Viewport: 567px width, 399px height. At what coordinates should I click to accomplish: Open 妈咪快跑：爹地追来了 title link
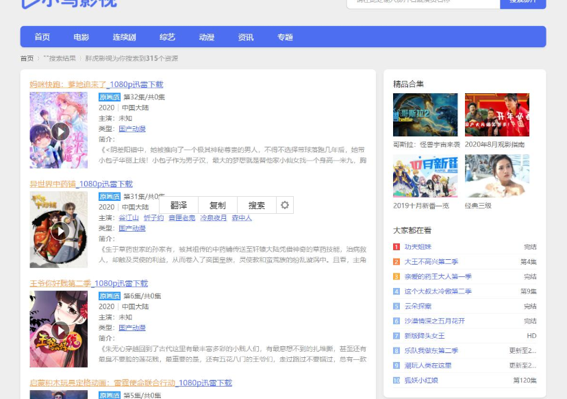(96, 84)
